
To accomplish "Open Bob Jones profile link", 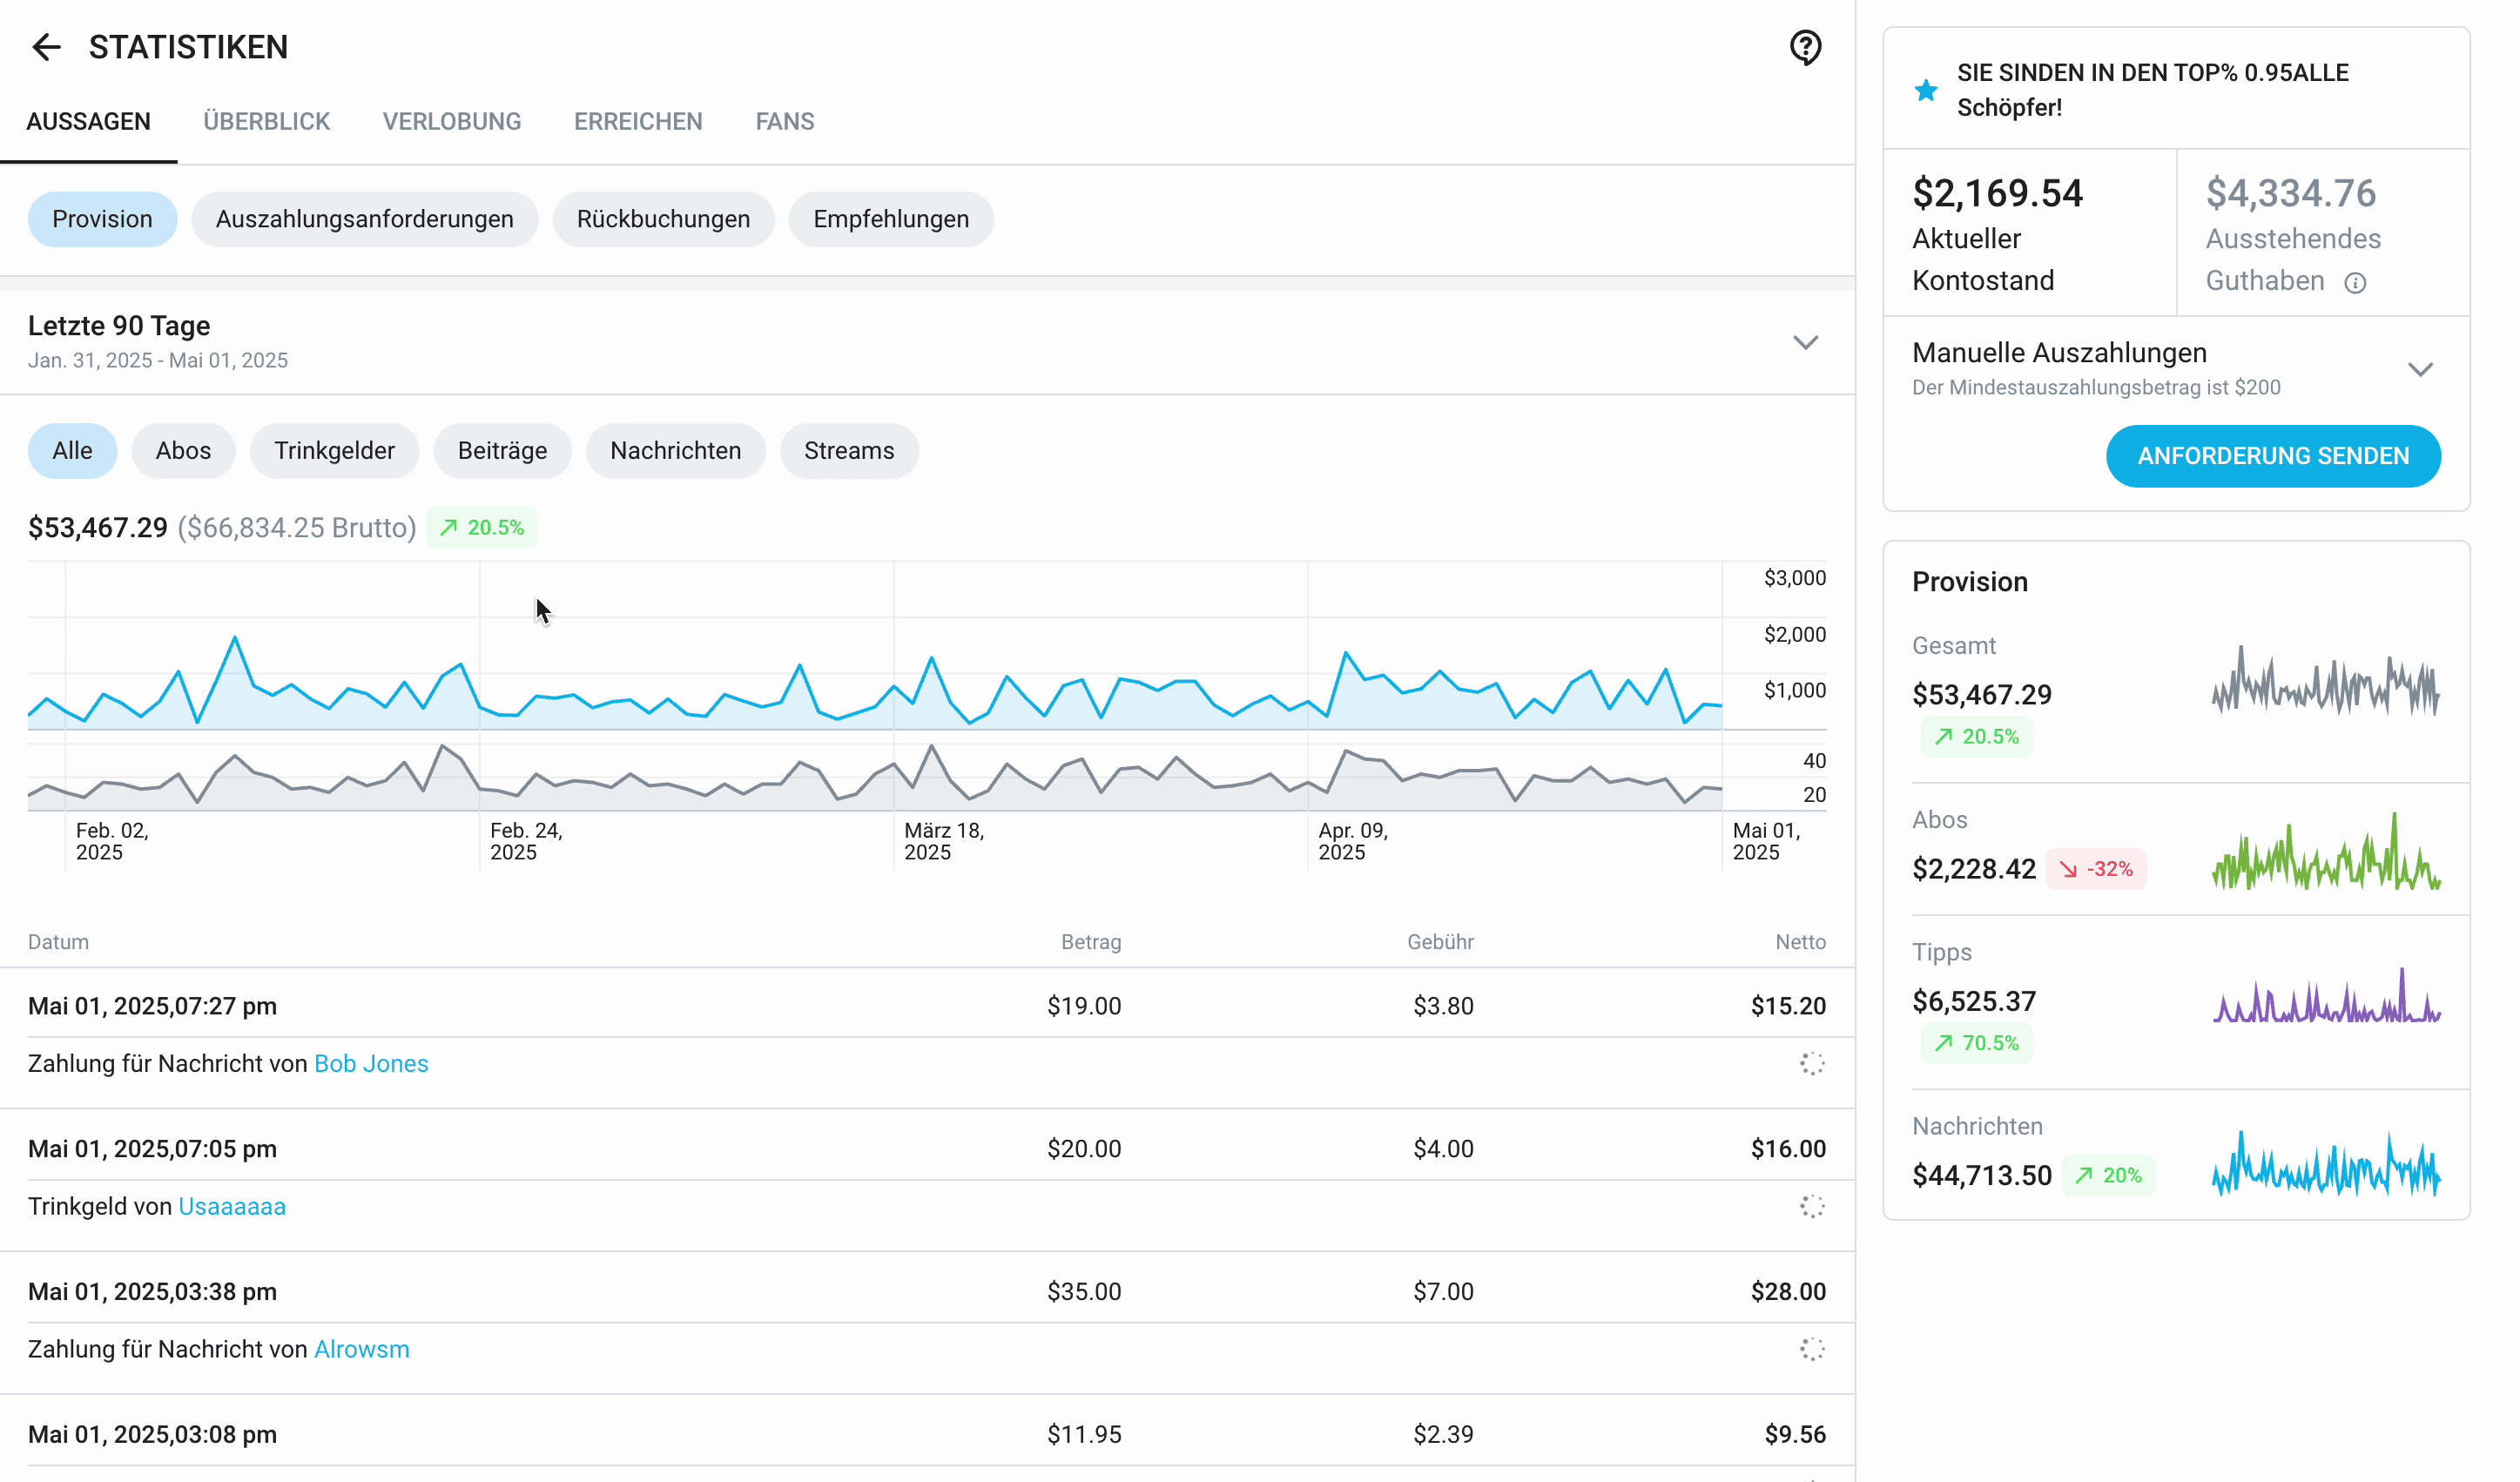I will [371, 1063].
